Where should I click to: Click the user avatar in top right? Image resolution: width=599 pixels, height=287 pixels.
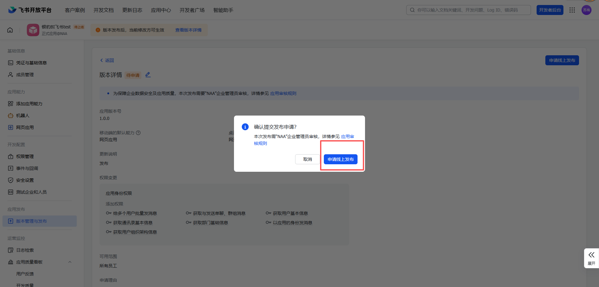(x=586, y=10)
